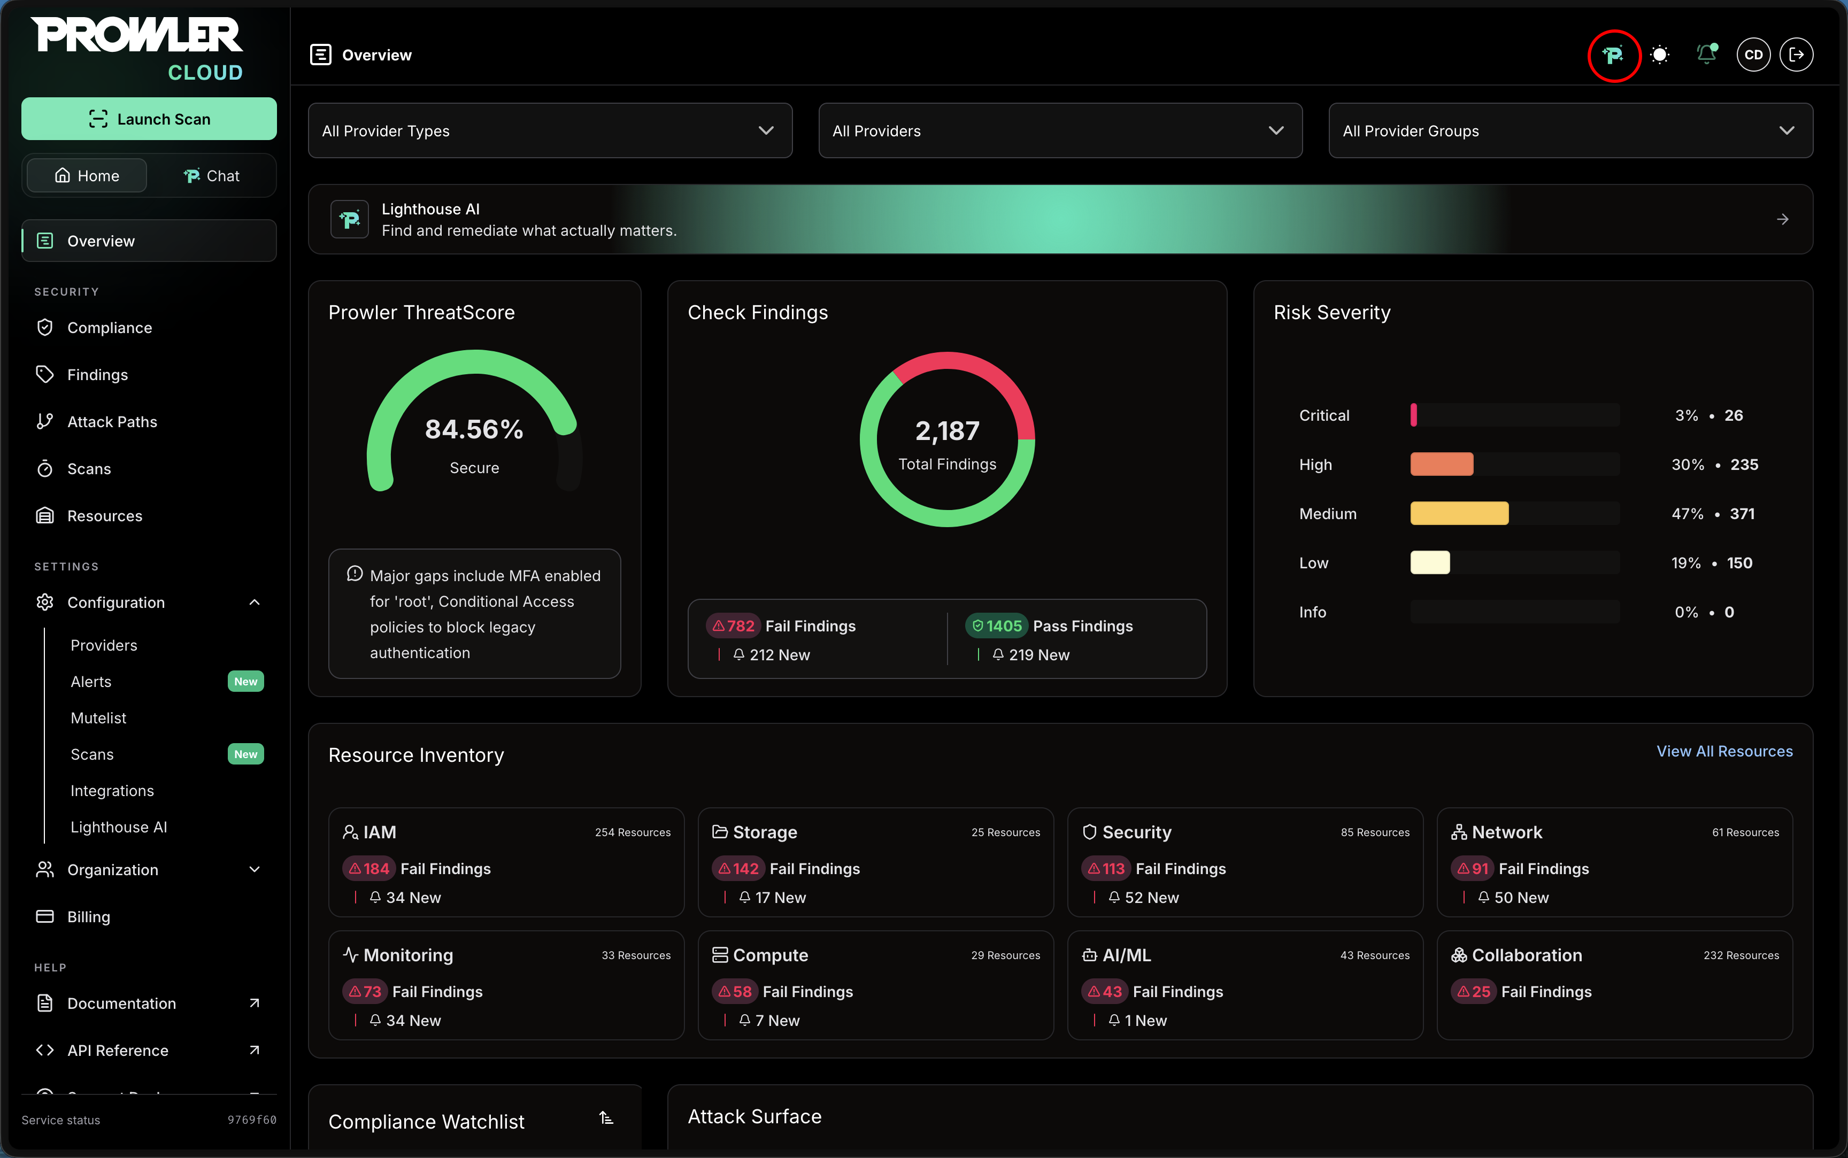
Task: Open Integrations settings
Action: (113, 790)
